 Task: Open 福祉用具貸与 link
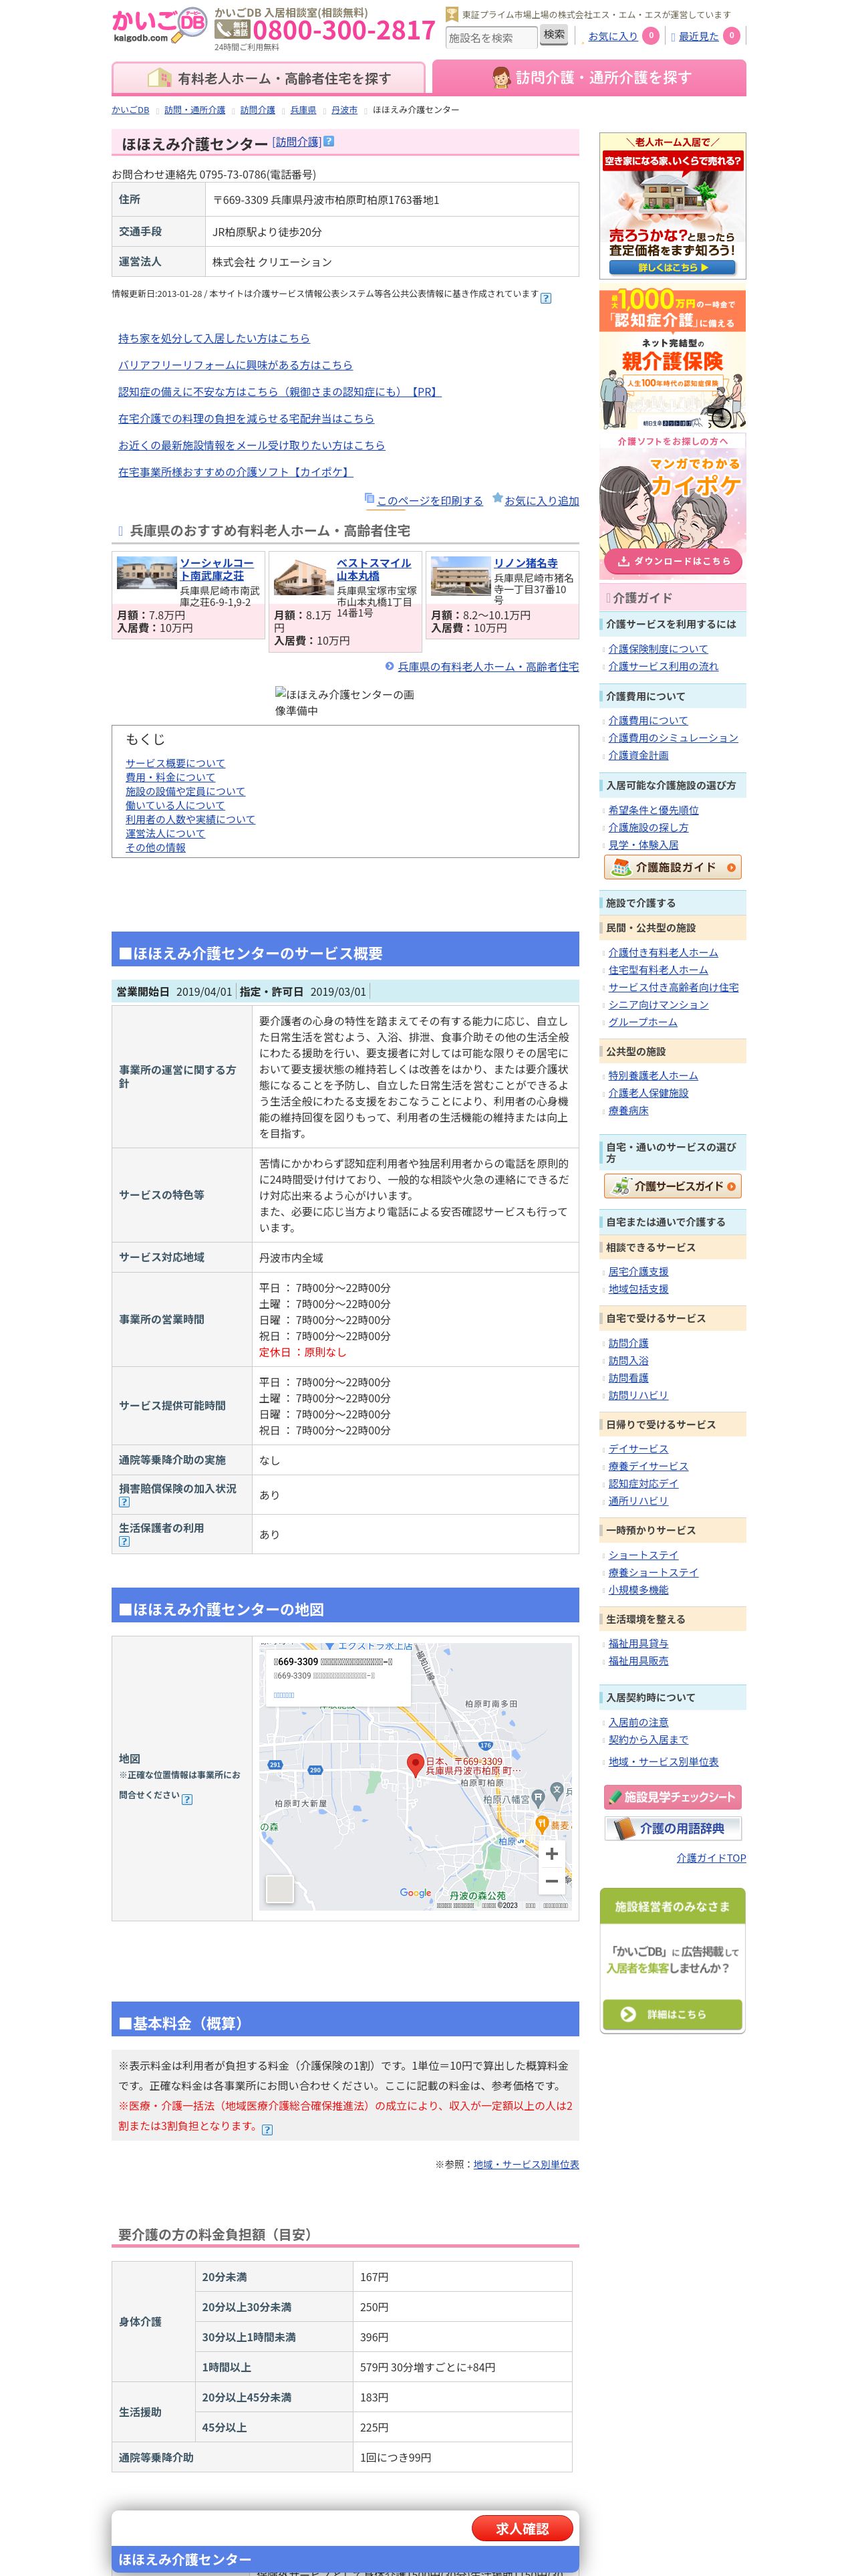click(638, 1643)
